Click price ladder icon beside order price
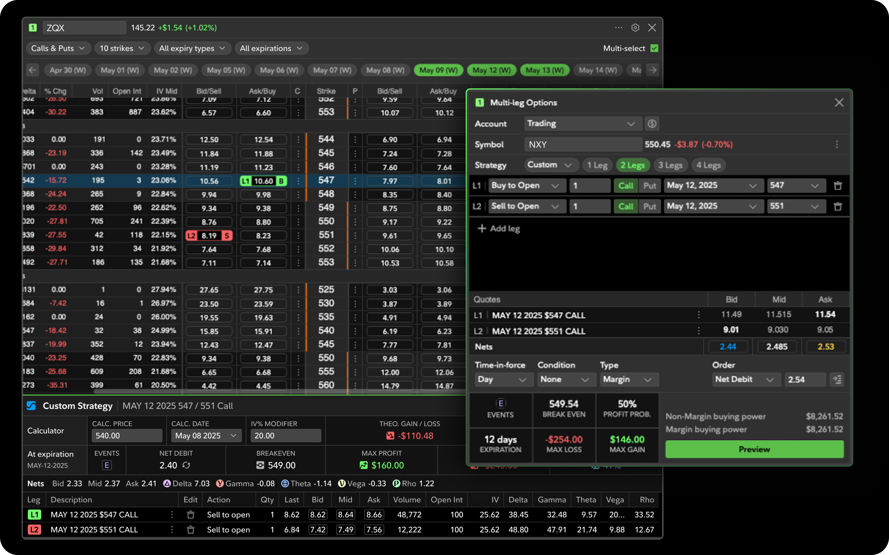 coord(837,380)
